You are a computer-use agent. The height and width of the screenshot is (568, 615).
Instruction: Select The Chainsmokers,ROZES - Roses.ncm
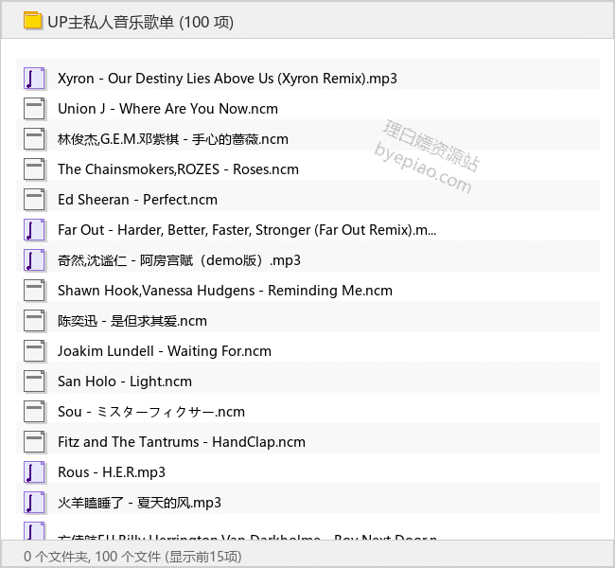(x=178, y=169)
